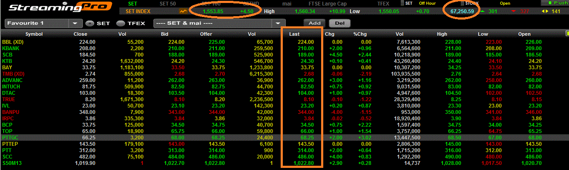The image size is (569, 170).
Task: Select the PTTEP symbol
Action: coord(10,144)
